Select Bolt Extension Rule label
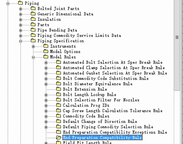 (x=85, y=89)
